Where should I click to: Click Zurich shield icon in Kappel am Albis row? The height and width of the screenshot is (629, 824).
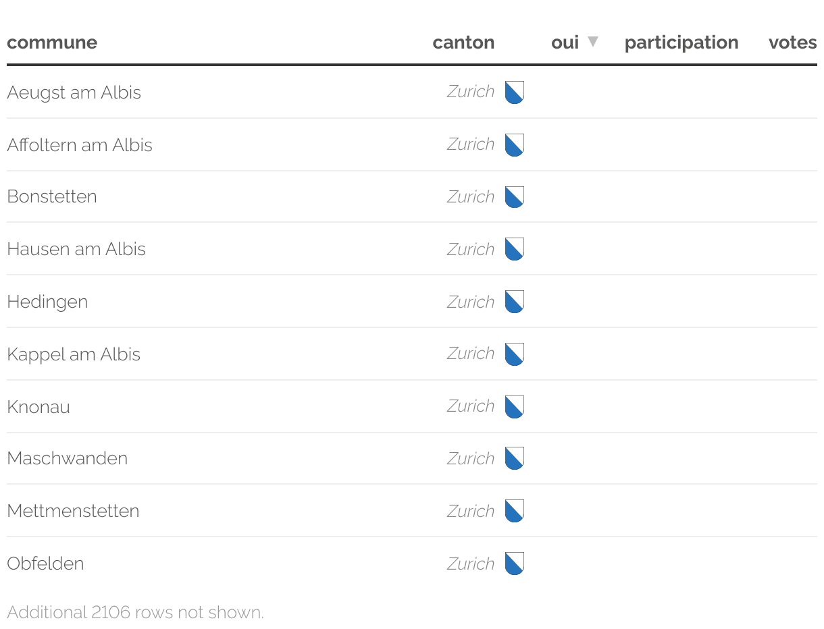(x=514, y=354)
